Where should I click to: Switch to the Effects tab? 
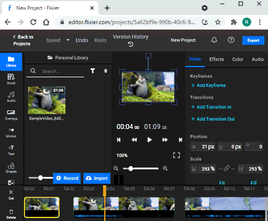[x=216, y=59]
